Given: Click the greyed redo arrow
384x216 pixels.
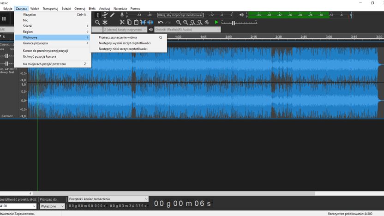Looking at the screenshot, I should coord(168,22).
